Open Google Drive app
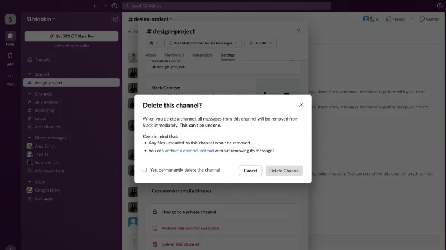The height and width of the screenshot is (250, 446). [47, 190]
